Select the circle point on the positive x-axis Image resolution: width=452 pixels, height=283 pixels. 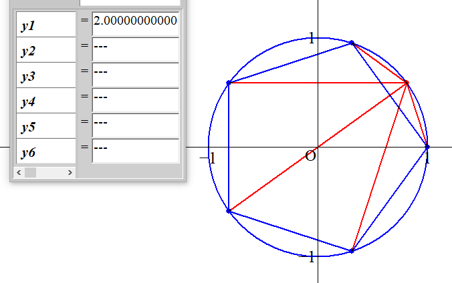pos(427,146)
